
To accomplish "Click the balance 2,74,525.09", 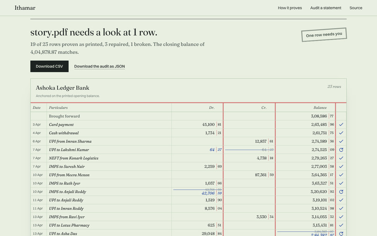I will point(323,150).
